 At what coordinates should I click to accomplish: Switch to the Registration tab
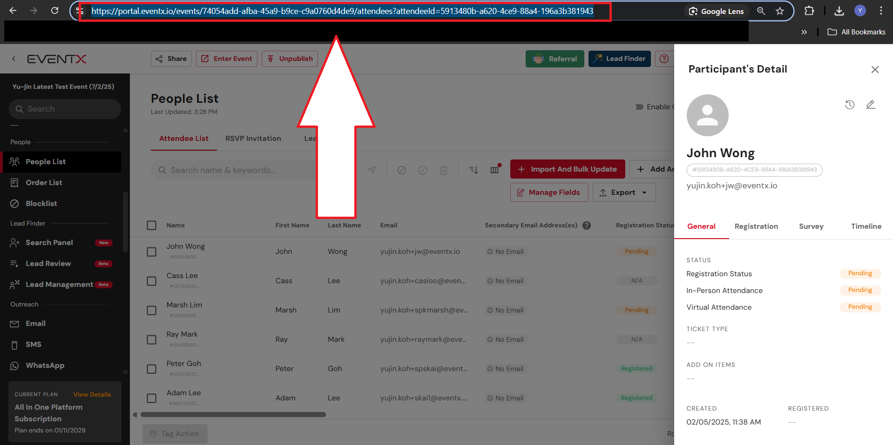click(756, 226)
